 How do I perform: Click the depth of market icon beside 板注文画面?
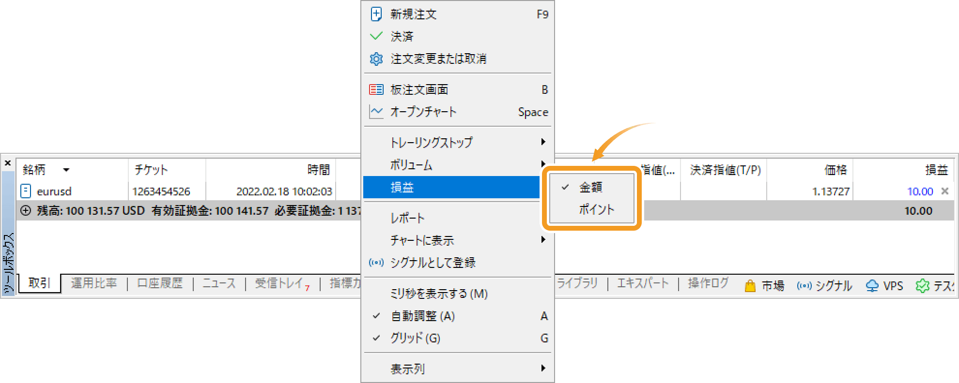tap(376, 89)
